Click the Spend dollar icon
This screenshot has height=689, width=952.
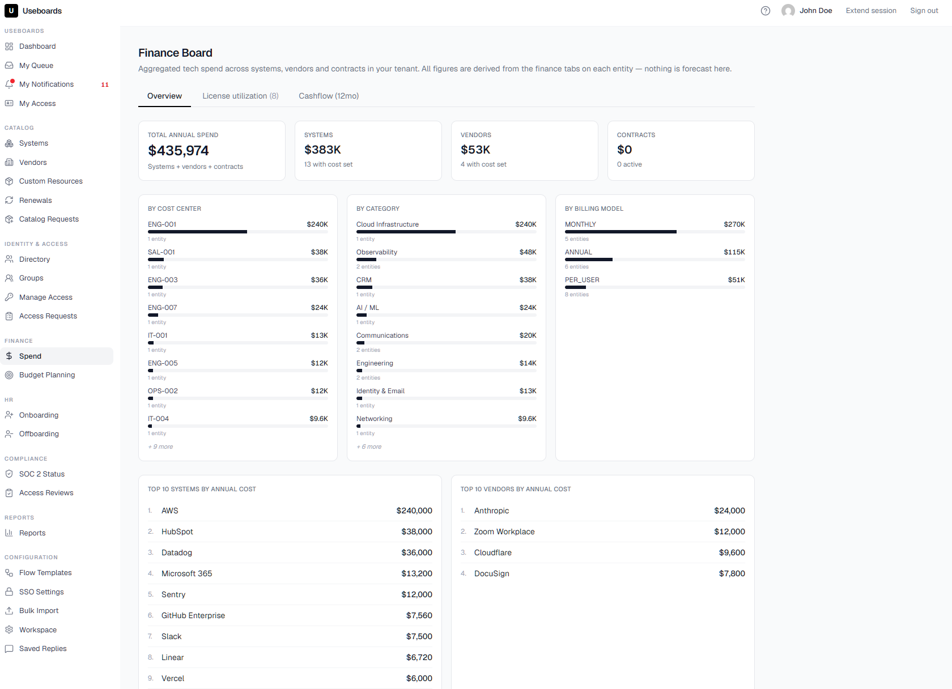click(x=9, y=356)
